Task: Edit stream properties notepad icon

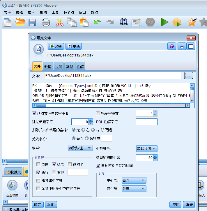Action: (136, 22)
